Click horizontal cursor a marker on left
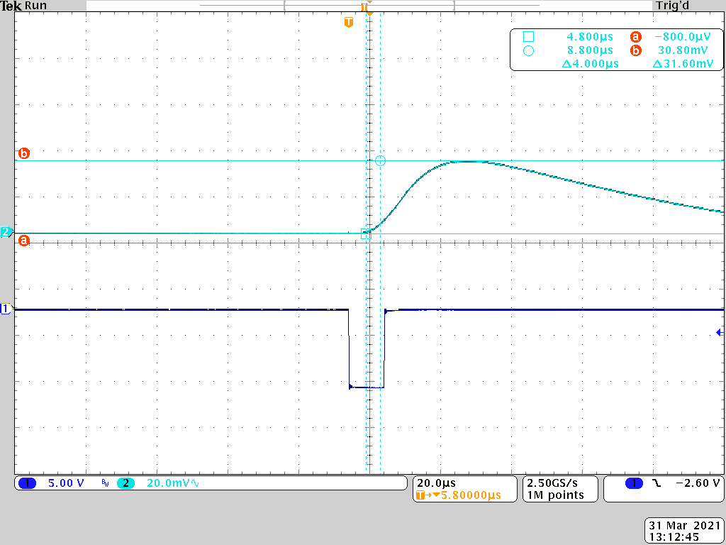 pos(24,241)
